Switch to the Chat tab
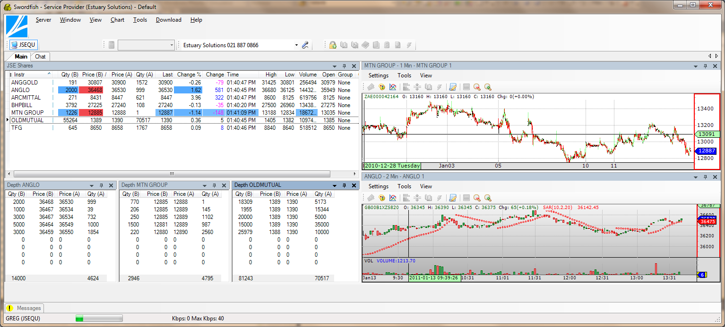The height and width of the screenshot is (327, 725). (x=41, y=57)
